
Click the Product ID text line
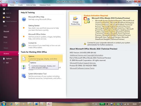click(83, 66)
